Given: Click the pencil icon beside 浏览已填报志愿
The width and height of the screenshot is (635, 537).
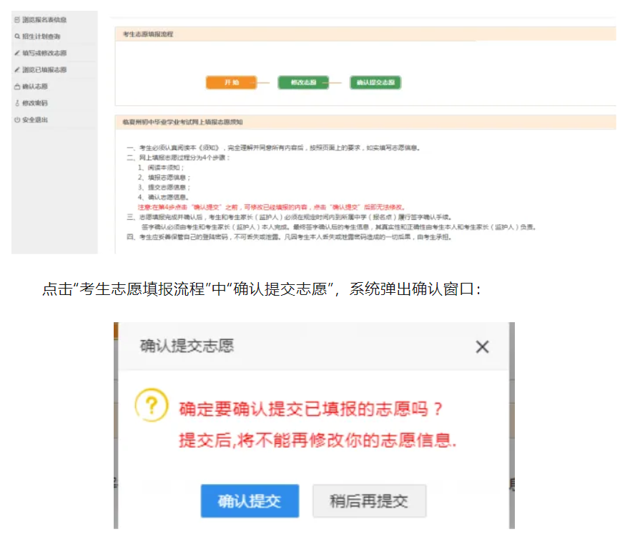Looking at the screenshot, I should (x=17, y=70).
